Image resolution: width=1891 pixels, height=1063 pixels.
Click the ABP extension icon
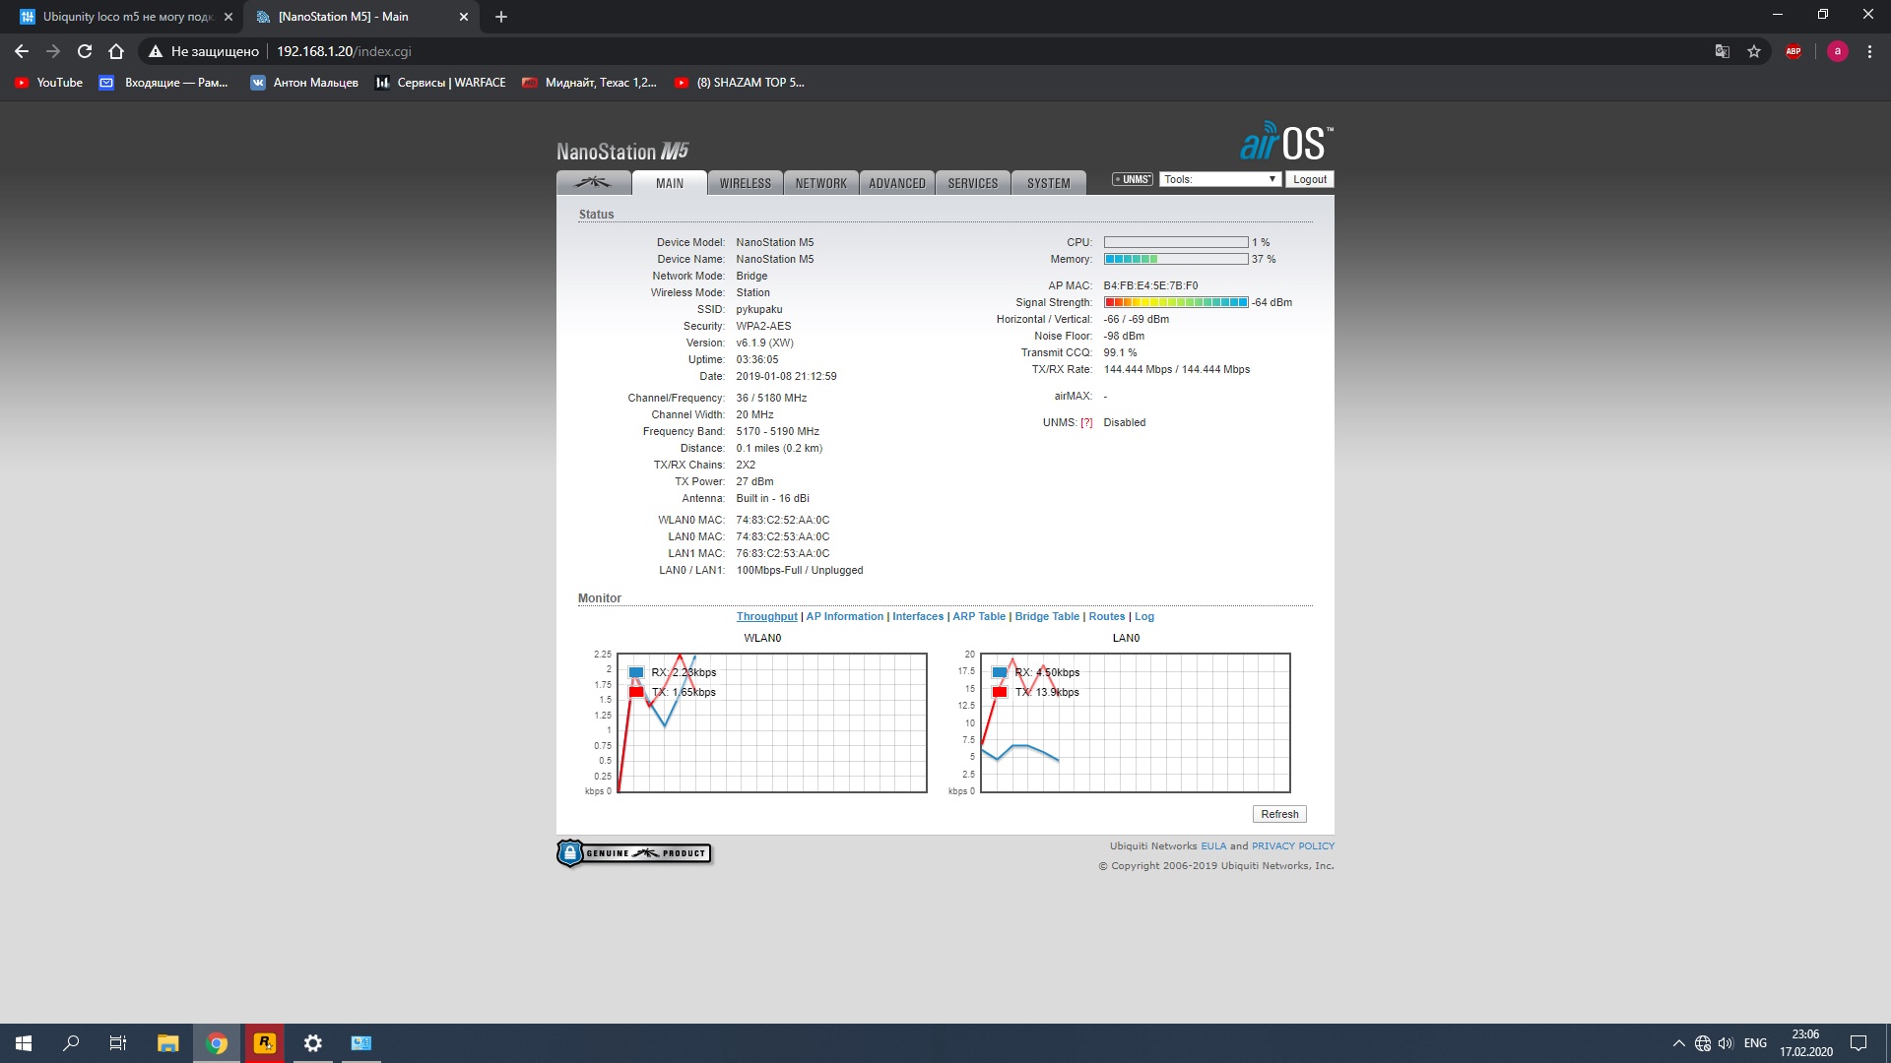[1793, 51]
